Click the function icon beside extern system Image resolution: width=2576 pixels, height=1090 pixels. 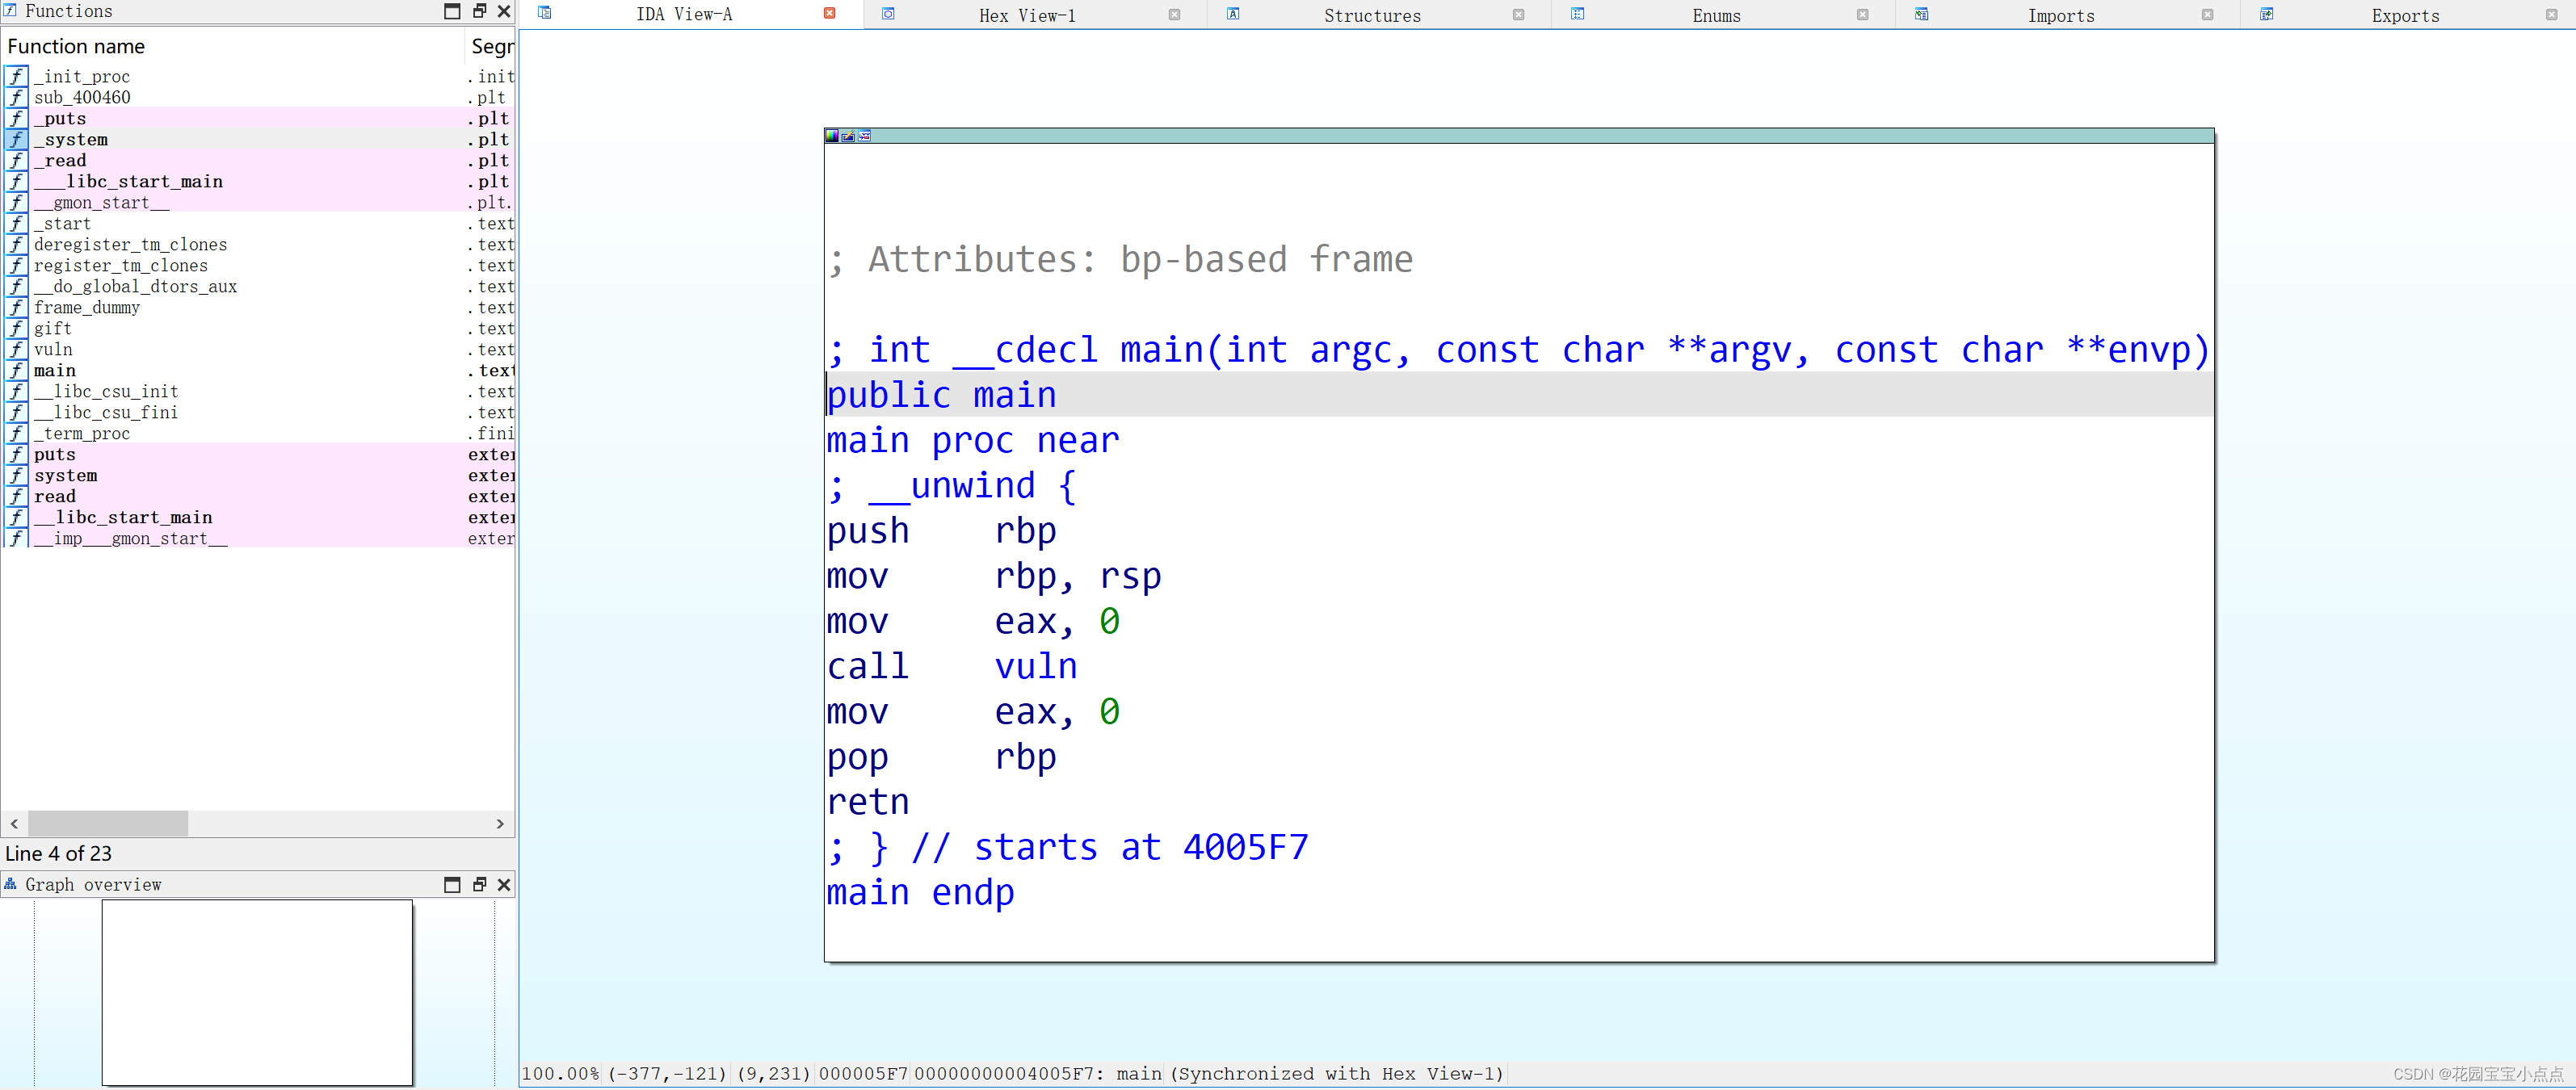coord(16,475)
